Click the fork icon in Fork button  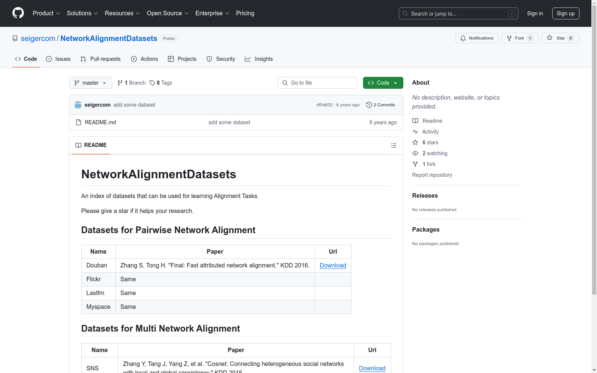tap(509, 38)
